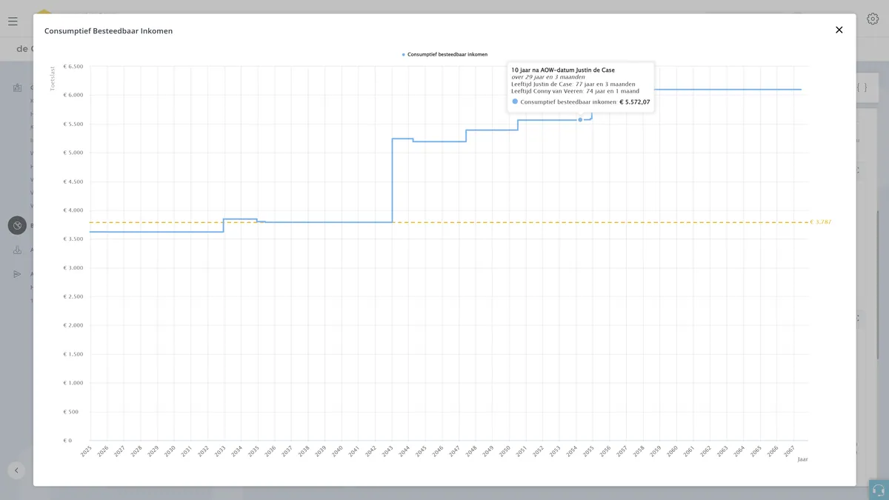This screenshot has height=500, width=889.
Task: Select the highlighted round dashboard sidebar icon
Action: pyautogui.click(x=17, y=225)
